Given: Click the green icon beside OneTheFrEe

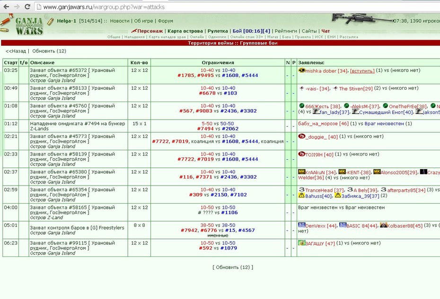Looking at the screenshot, I should tap(385, 106).
